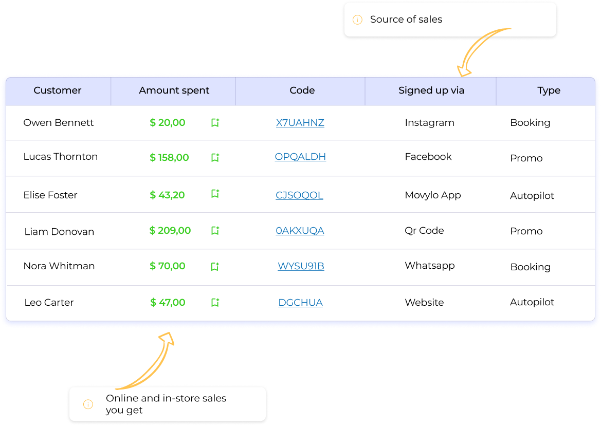
Task: Open code link WYSU91B
Action: (x=301, y=266)
